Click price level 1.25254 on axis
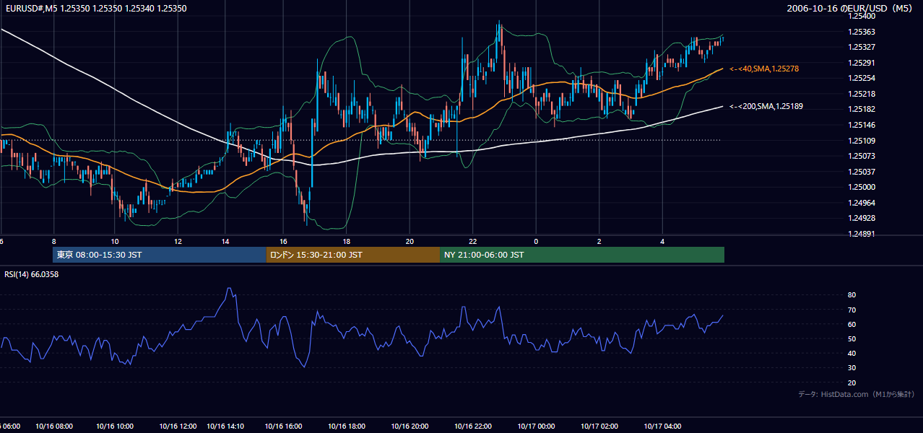 (x=861, y=78)
